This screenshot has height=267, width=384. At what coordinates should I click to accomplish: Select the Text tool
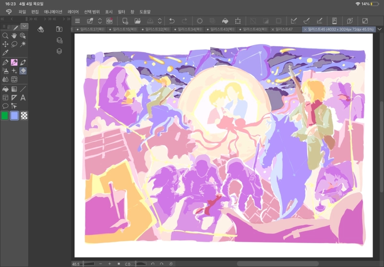coord(23,97)
